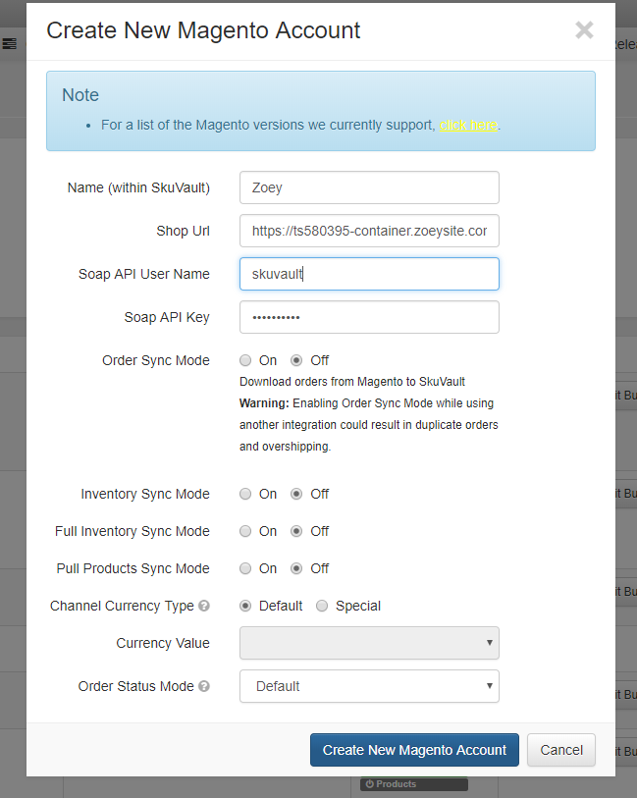Image resolution: width=637 pixels, height=798 pixels.
Task: Click Order Status Mode help icon
Action: (204, 686)
